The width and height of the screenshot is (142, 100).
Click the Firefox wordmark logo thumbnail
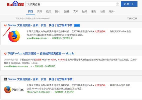[x=14, y=89]
